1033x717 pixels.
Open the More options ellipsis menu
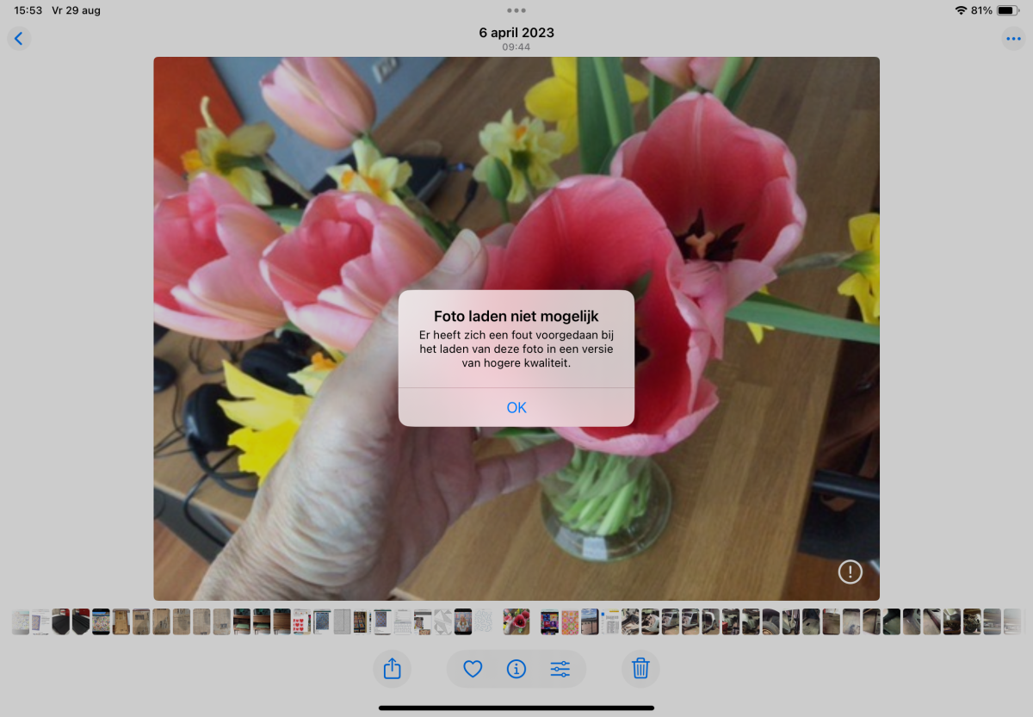click(1013, 39)
